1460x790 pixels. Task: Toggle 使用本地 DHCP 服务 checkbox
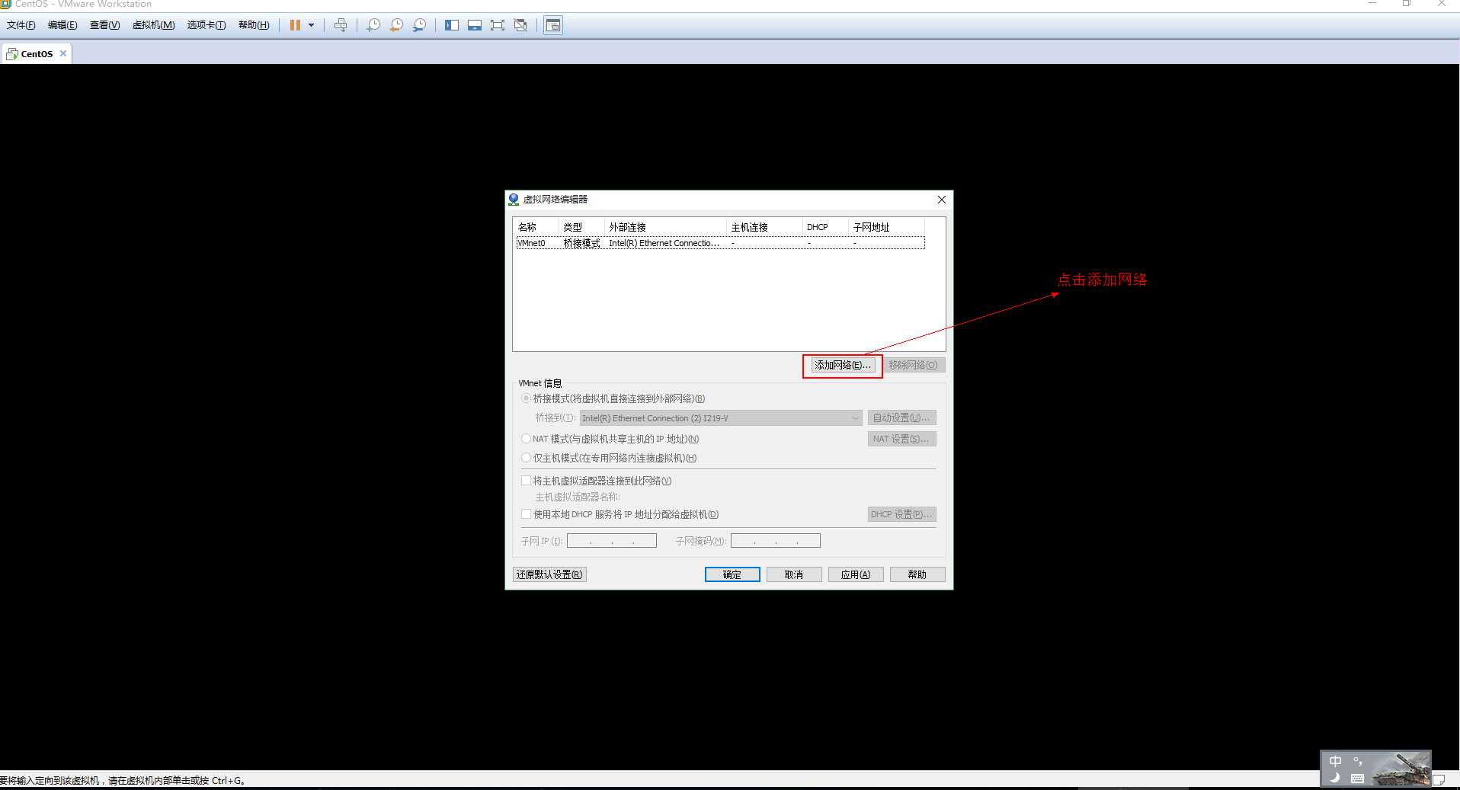tap(526, 514)
